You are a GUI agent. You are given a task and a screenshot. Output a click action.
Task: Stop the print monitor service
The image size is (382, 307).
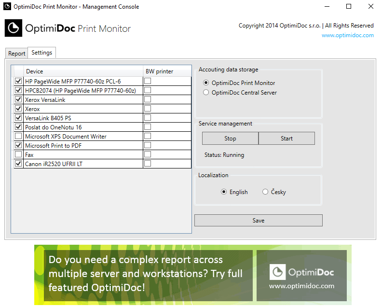tap(230, 139)
